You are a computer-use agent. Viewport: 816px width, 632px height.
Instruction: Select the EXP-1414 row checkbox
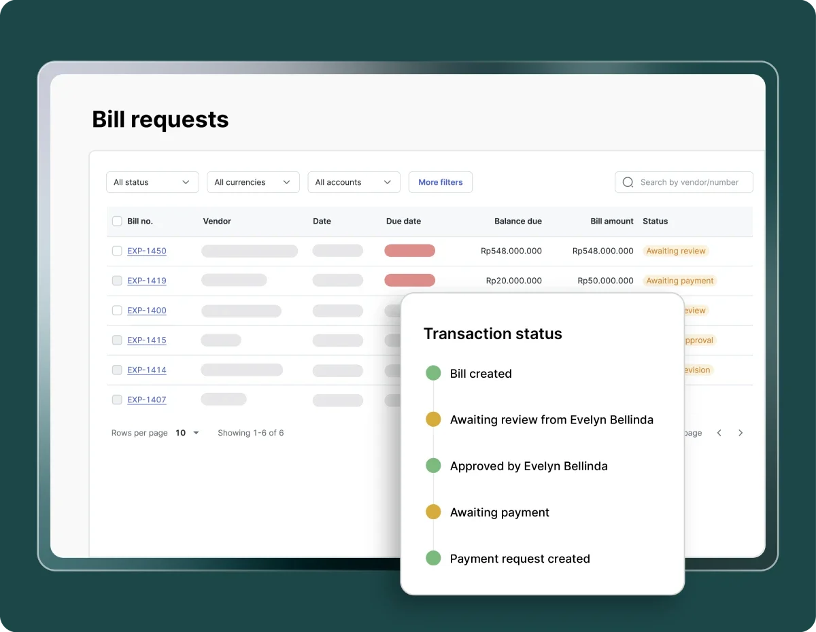pos(117,370)
